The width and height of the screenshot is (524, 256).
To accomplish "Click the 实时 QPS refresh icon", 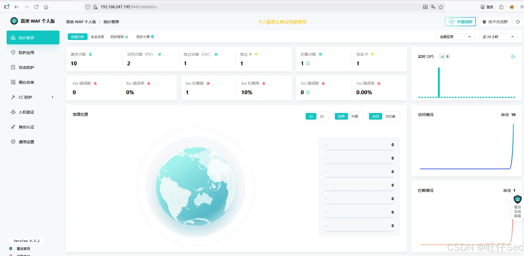I will coord(513,56).
